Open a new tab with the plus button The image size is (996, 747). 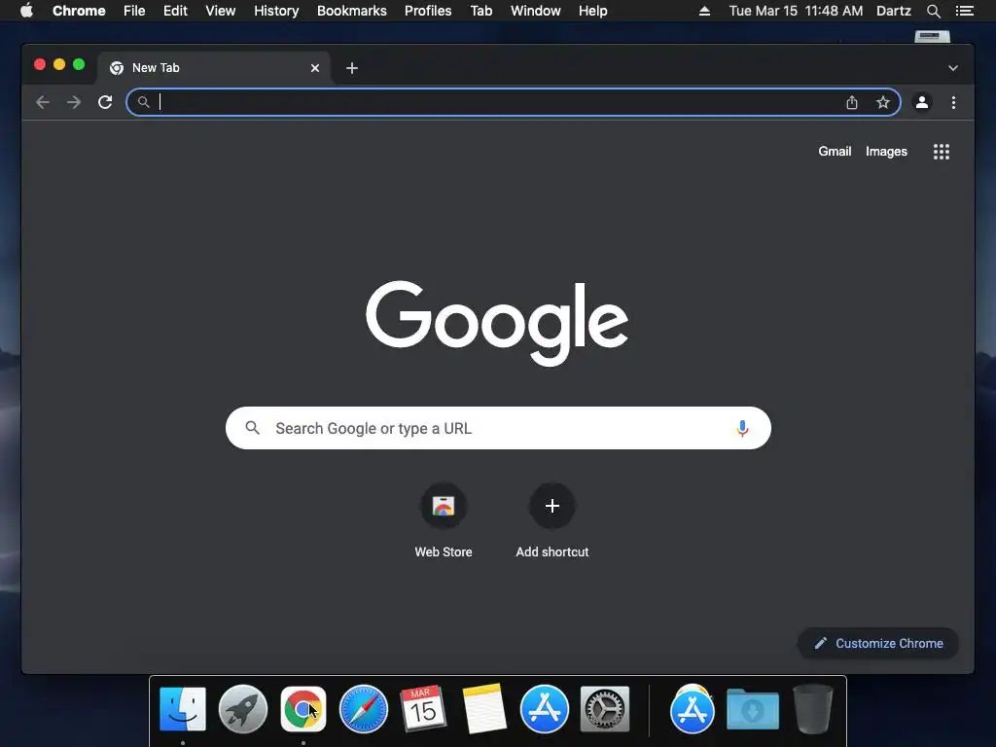click(x=352, y=68)
